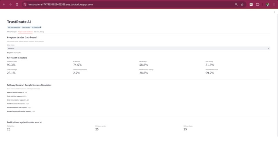Click the With phone number value 25
This screenshot has height=141, width=278.
97,129
